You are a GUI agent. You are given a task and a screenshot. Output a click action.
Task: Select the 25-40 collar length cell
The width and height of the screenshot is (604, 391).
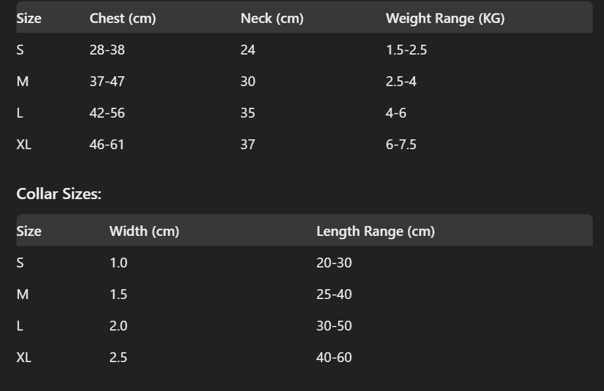(x=334, y=294)
